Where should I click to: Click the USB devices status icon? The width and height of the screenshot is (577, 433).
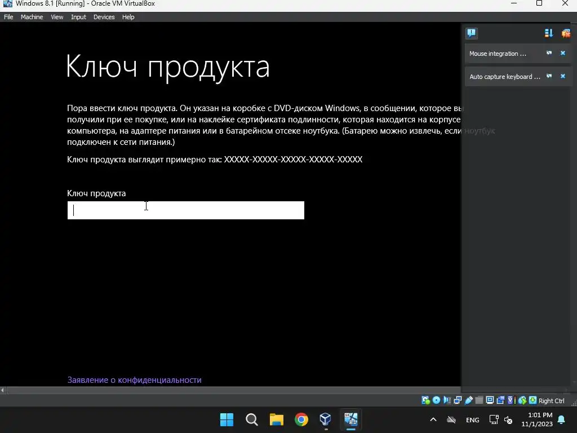click(x=468, y=400)
